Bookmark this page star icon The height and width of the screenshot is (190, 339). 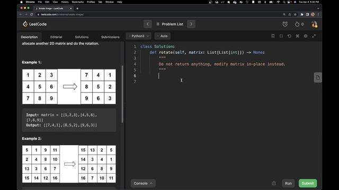pos(295,14)
